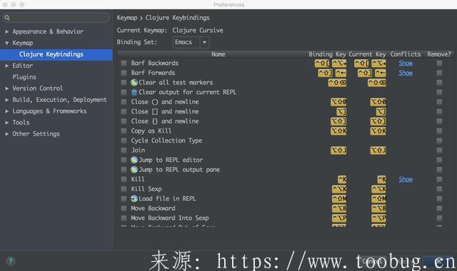Enable the Remove checkbox for Kill Sexp

pyautogui.click(x=439, y=189)
